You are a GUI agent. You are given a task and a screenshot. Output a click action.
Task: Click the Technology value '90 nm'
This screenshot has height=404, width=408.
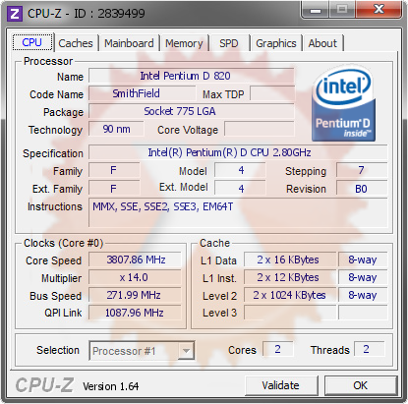[116, 129]
